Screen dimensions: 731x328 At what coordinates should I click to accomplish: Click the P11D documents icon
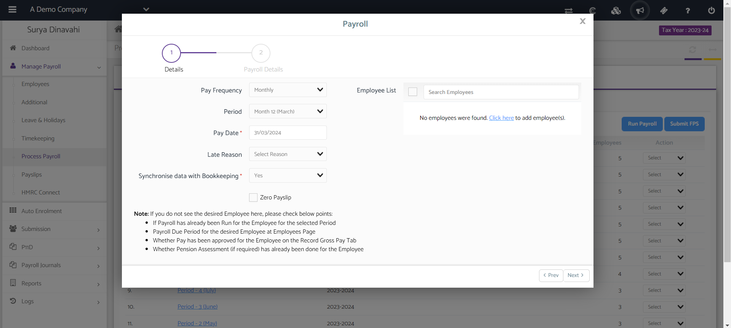pos(13,247)
